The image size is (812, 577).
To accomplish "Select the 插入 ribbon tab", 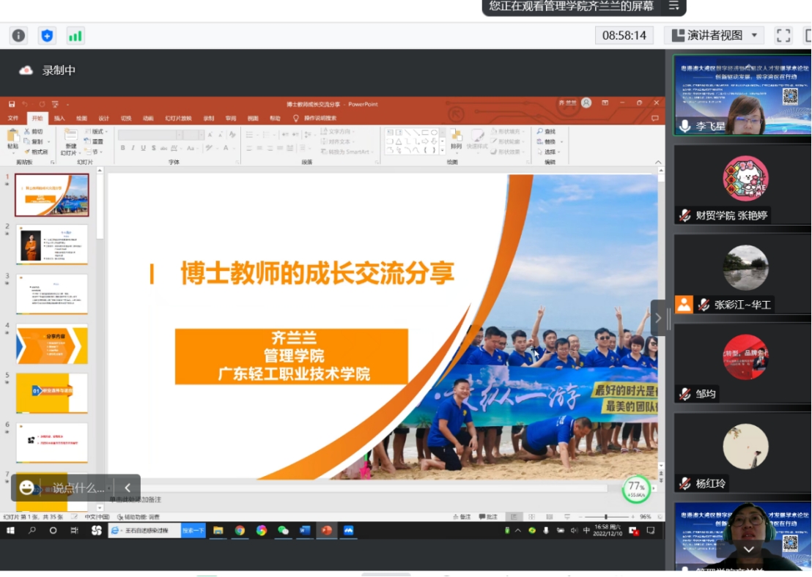I will [x=59, y=118].
